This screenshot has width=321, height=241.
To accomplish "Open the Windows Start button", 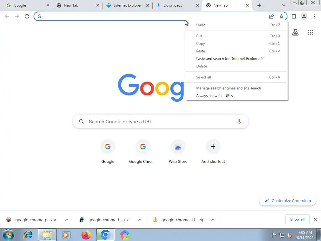I will tap(8, 235).
